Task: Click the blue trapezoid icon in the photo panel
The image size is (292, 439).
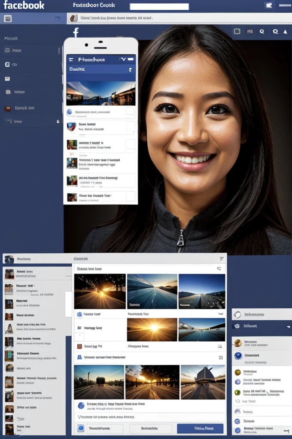Action: [x=80, y=357]
